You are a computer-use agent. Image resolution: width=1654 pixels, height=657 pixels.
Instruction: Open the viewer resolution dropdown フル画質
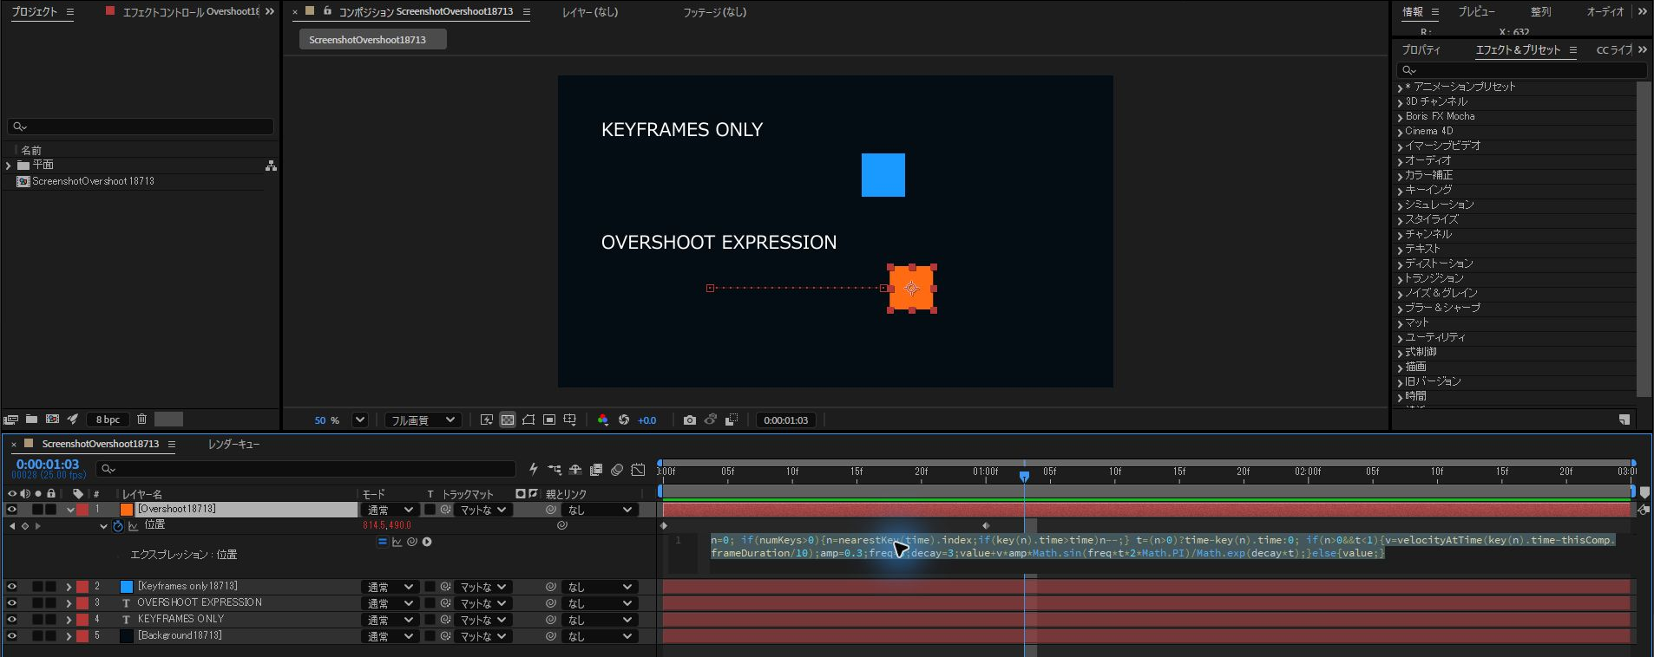pyautogui.click(x=423, y=420)
